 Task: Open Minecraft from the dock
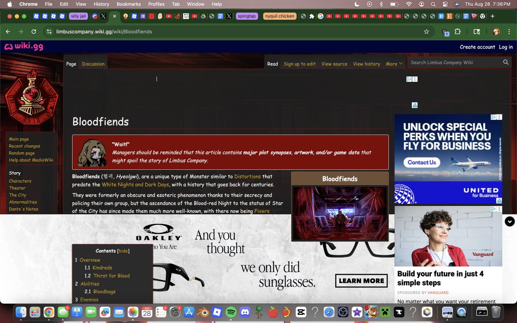[x=385, y=311]
